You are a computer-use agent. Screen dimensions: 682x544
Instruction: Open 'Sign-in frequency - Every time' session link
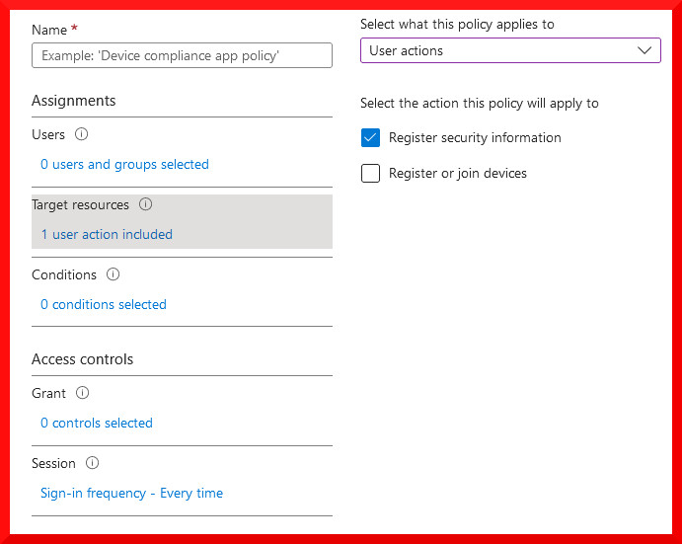pos(131,493)
